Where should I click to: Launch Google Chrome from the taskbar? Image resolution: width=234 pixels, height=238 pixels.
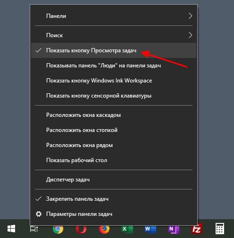(58, 230)
